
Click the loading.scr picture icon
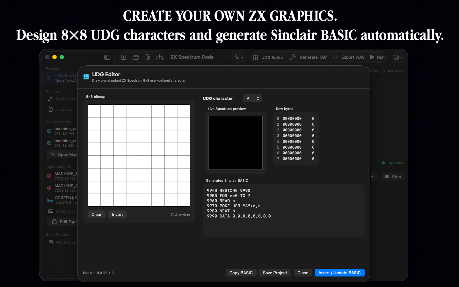click(x=51, y=211)
